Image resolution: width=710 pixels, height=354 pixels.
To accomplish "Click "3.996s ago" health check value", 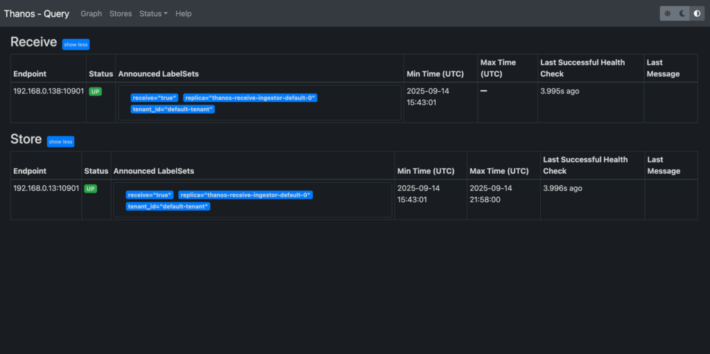I will click(563, 188).
